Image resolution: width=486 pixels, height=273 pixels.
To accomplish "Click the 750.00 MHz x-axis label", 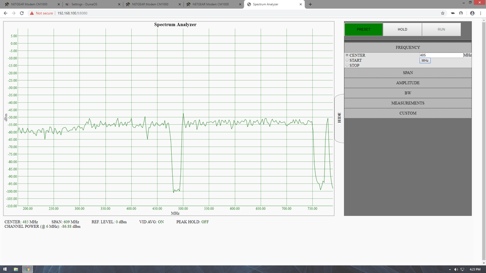I will pyautogui.click(x=312, y=208).
